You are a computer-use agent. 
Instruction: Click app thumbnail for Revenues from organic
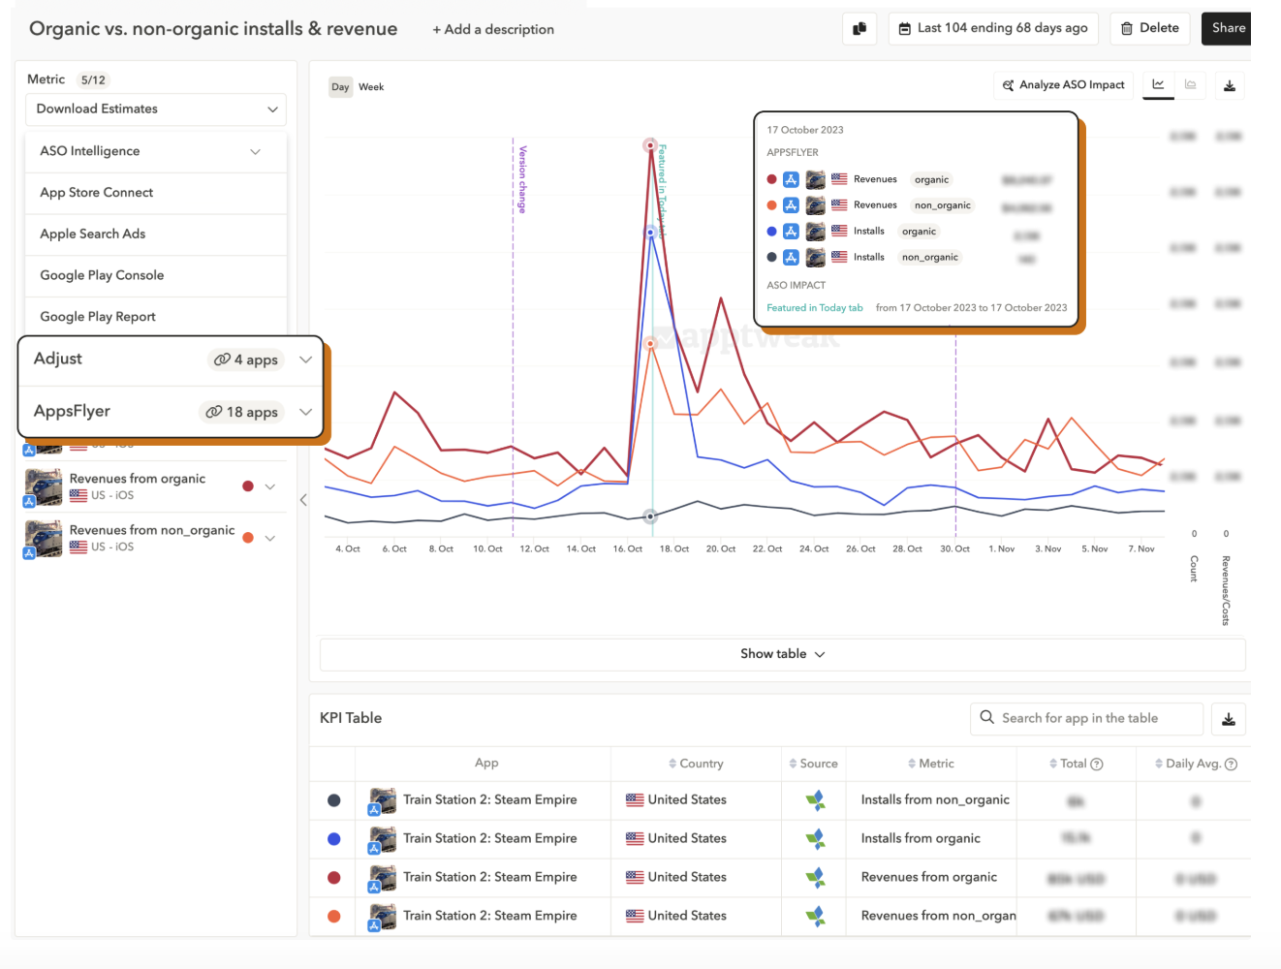[x=44, y=487]
